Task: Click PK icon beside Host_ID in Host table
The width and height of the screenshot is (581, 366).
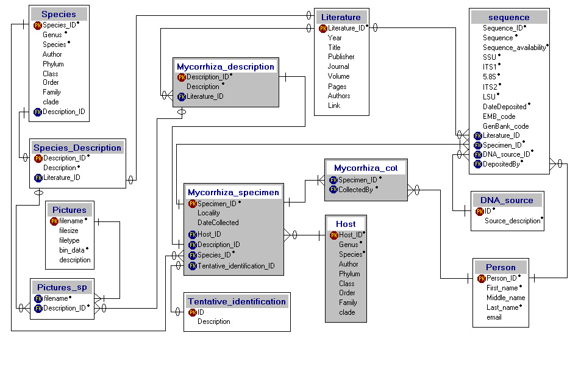Action: [334, 235]
